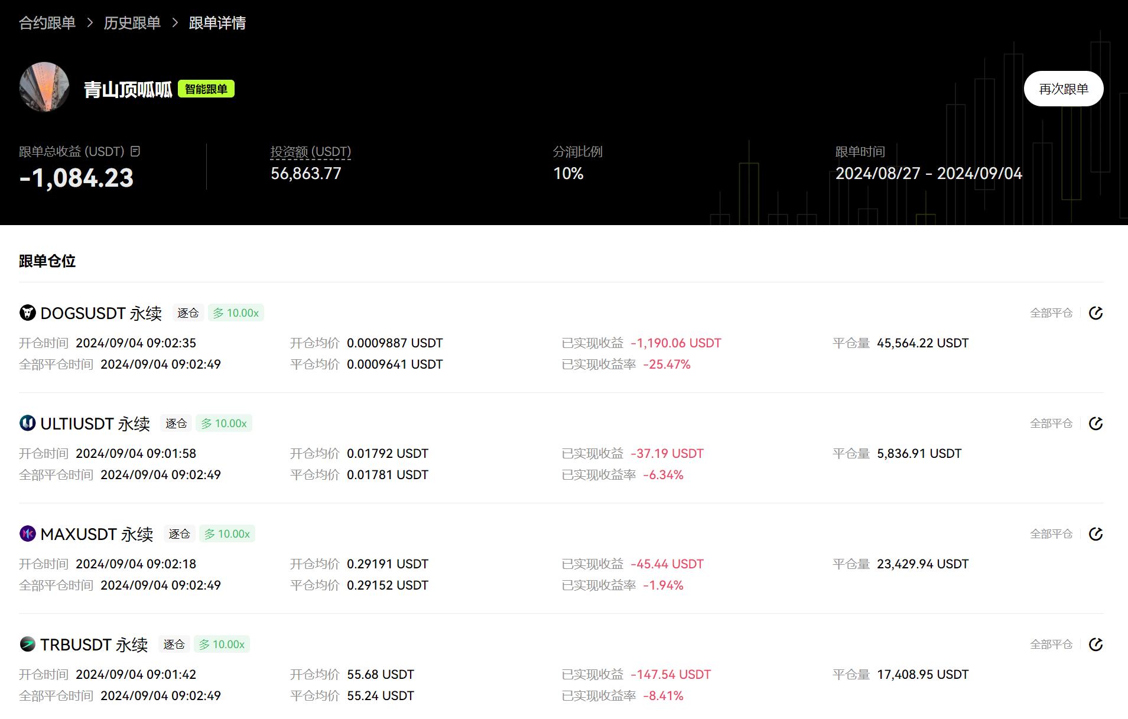1128x719 pixels.
Task: Click the share icon on ULTIUSDT row
Action: pos(1096,424)
